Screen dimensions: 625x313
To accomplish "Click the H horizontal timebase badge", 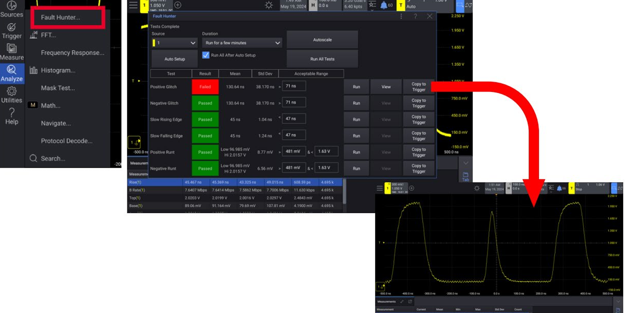I will click(313, 5).
